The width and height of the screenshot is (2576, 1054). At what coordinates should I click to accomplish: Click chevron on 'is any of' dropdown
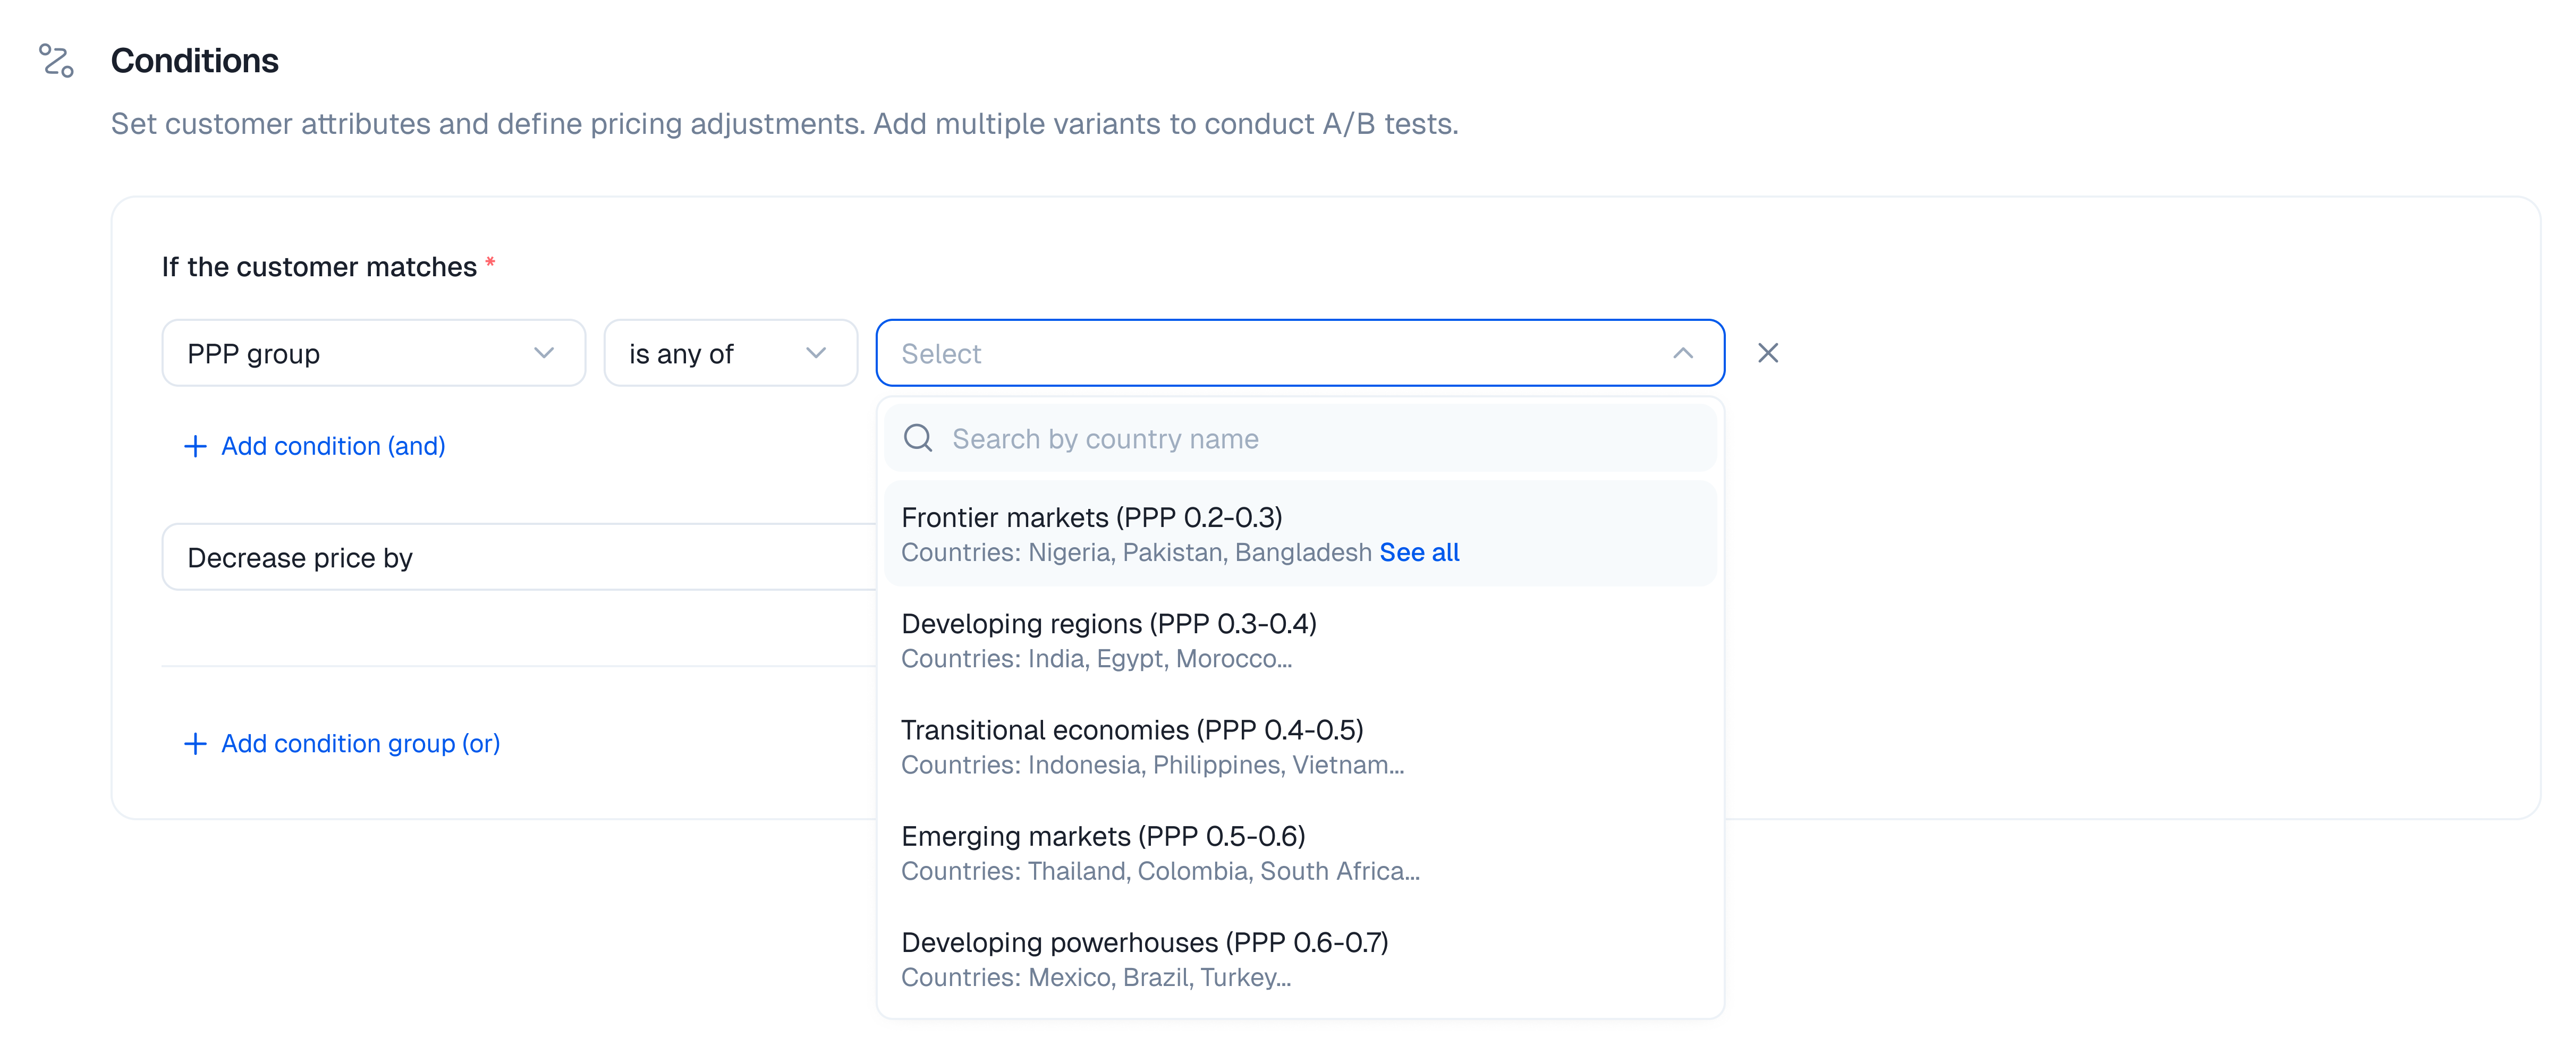click(816, 353)
